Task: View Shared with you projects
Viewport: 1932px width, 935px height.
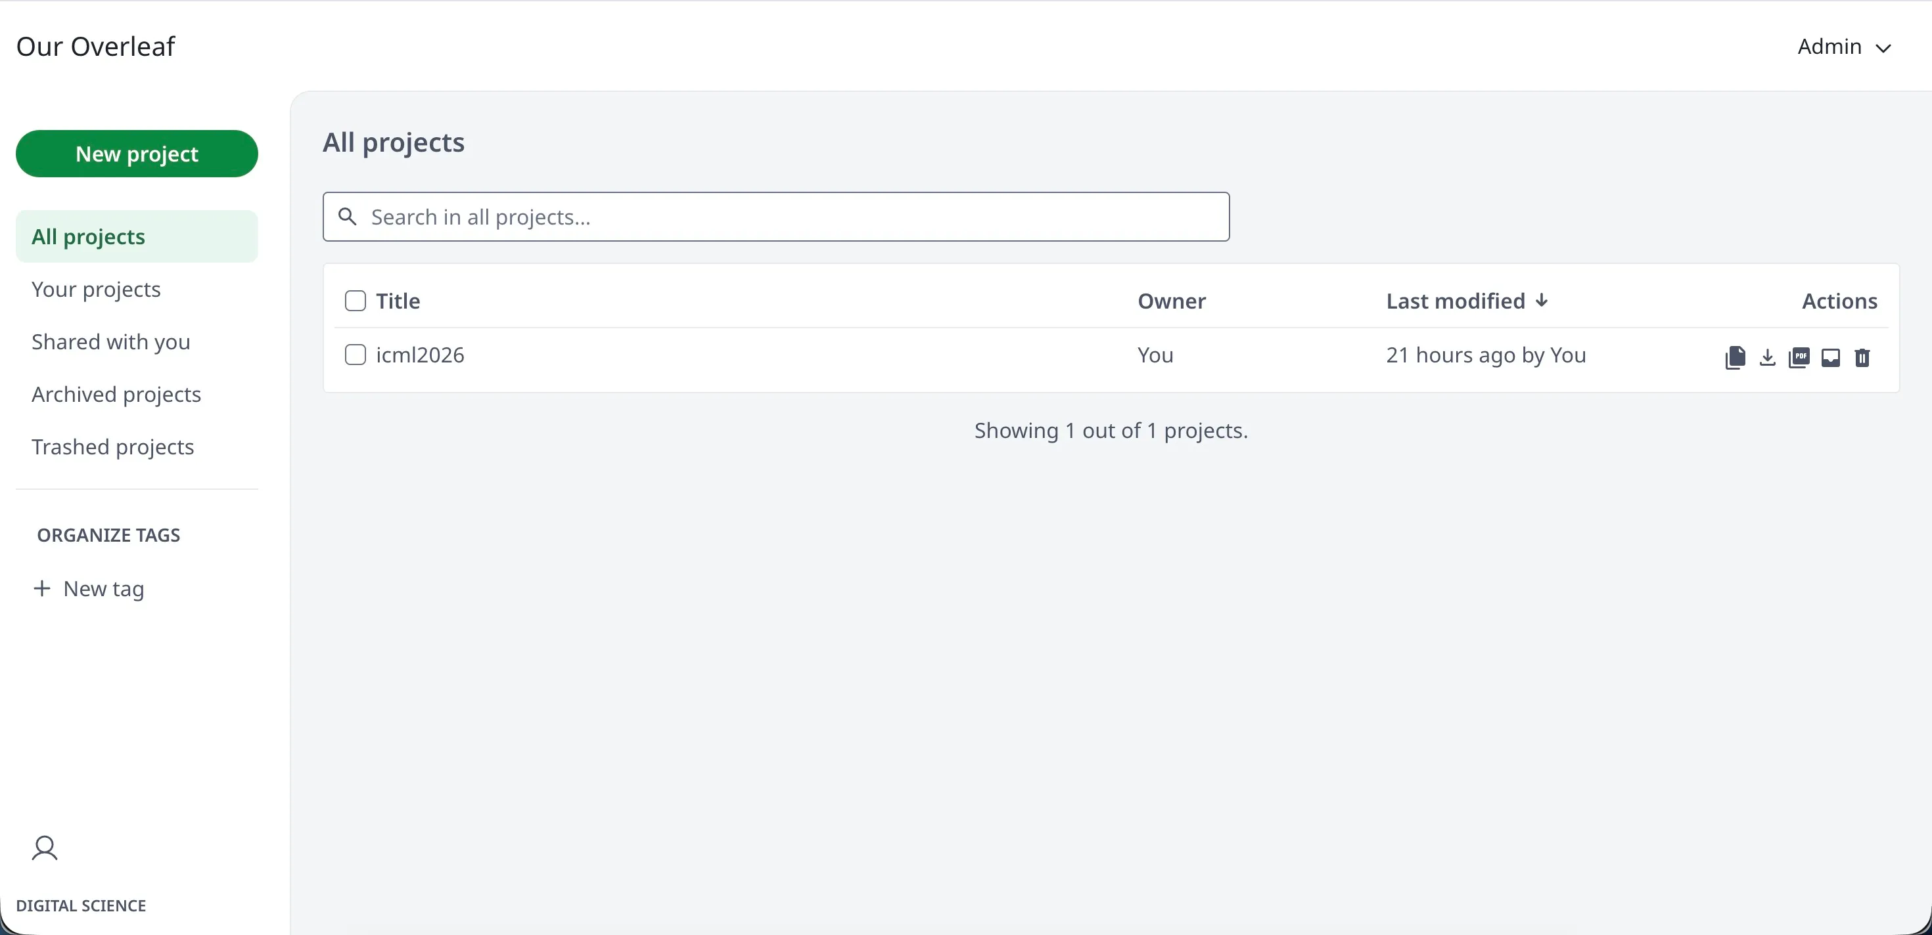Action: click(111, 341)
